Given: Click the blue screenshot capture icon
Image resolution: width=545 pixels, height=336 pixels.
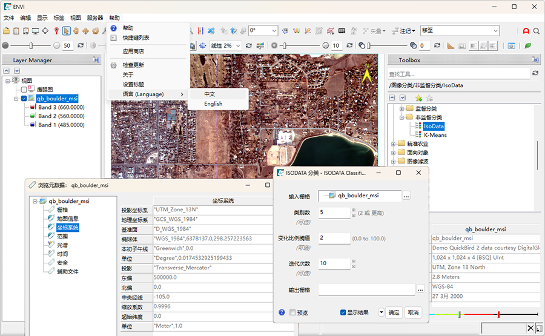Looking at the screenshot, I should point(511,45).
